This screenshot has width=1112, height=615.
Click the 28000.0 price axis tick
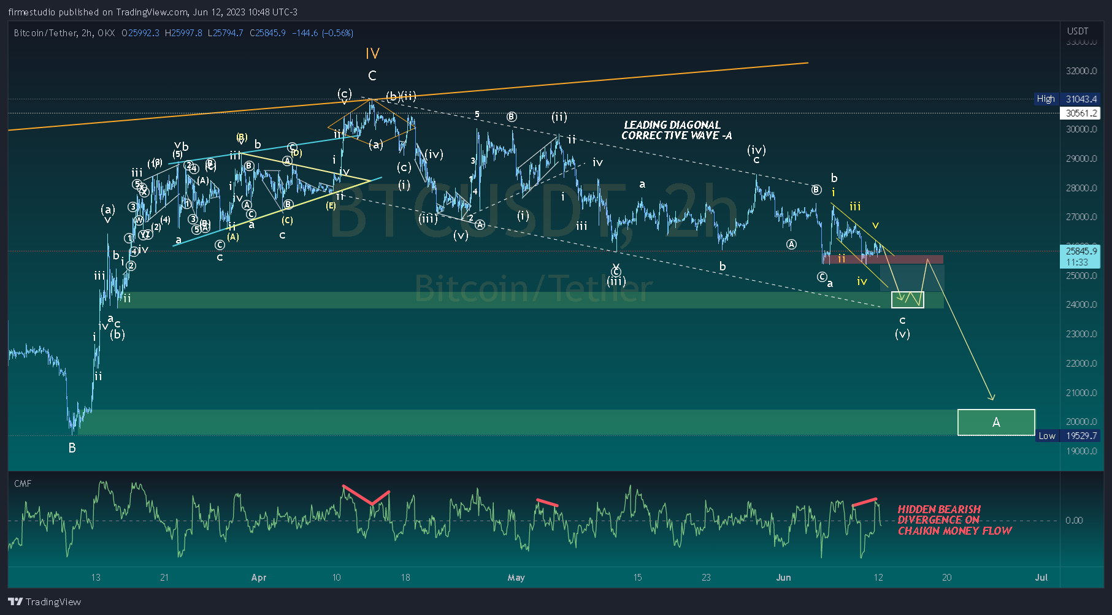pos(1081,188)
